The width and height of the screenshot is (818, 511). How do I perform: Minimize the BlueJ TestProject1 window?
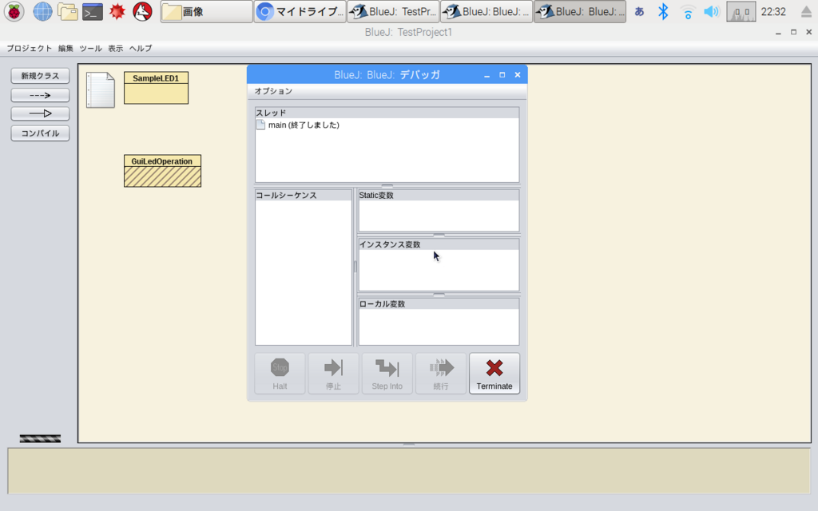pos(778,32)
